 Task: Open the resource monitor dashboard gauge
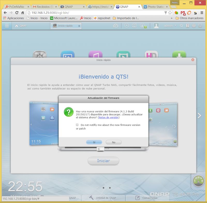click(x=198, y=181)
